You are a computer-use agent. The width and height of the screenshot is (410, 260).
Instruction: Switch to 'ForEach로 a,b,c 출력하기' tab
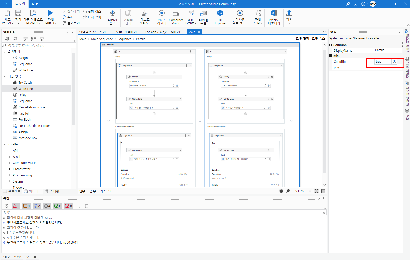tap(163, 32)
